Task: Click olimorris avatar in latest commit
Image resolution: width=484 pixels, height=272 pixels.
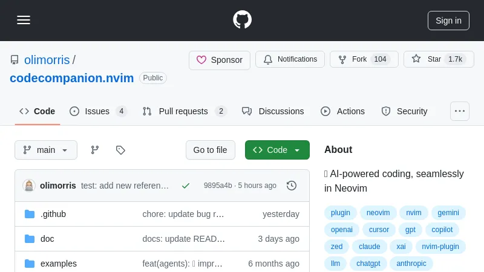Action: point(29,186)
